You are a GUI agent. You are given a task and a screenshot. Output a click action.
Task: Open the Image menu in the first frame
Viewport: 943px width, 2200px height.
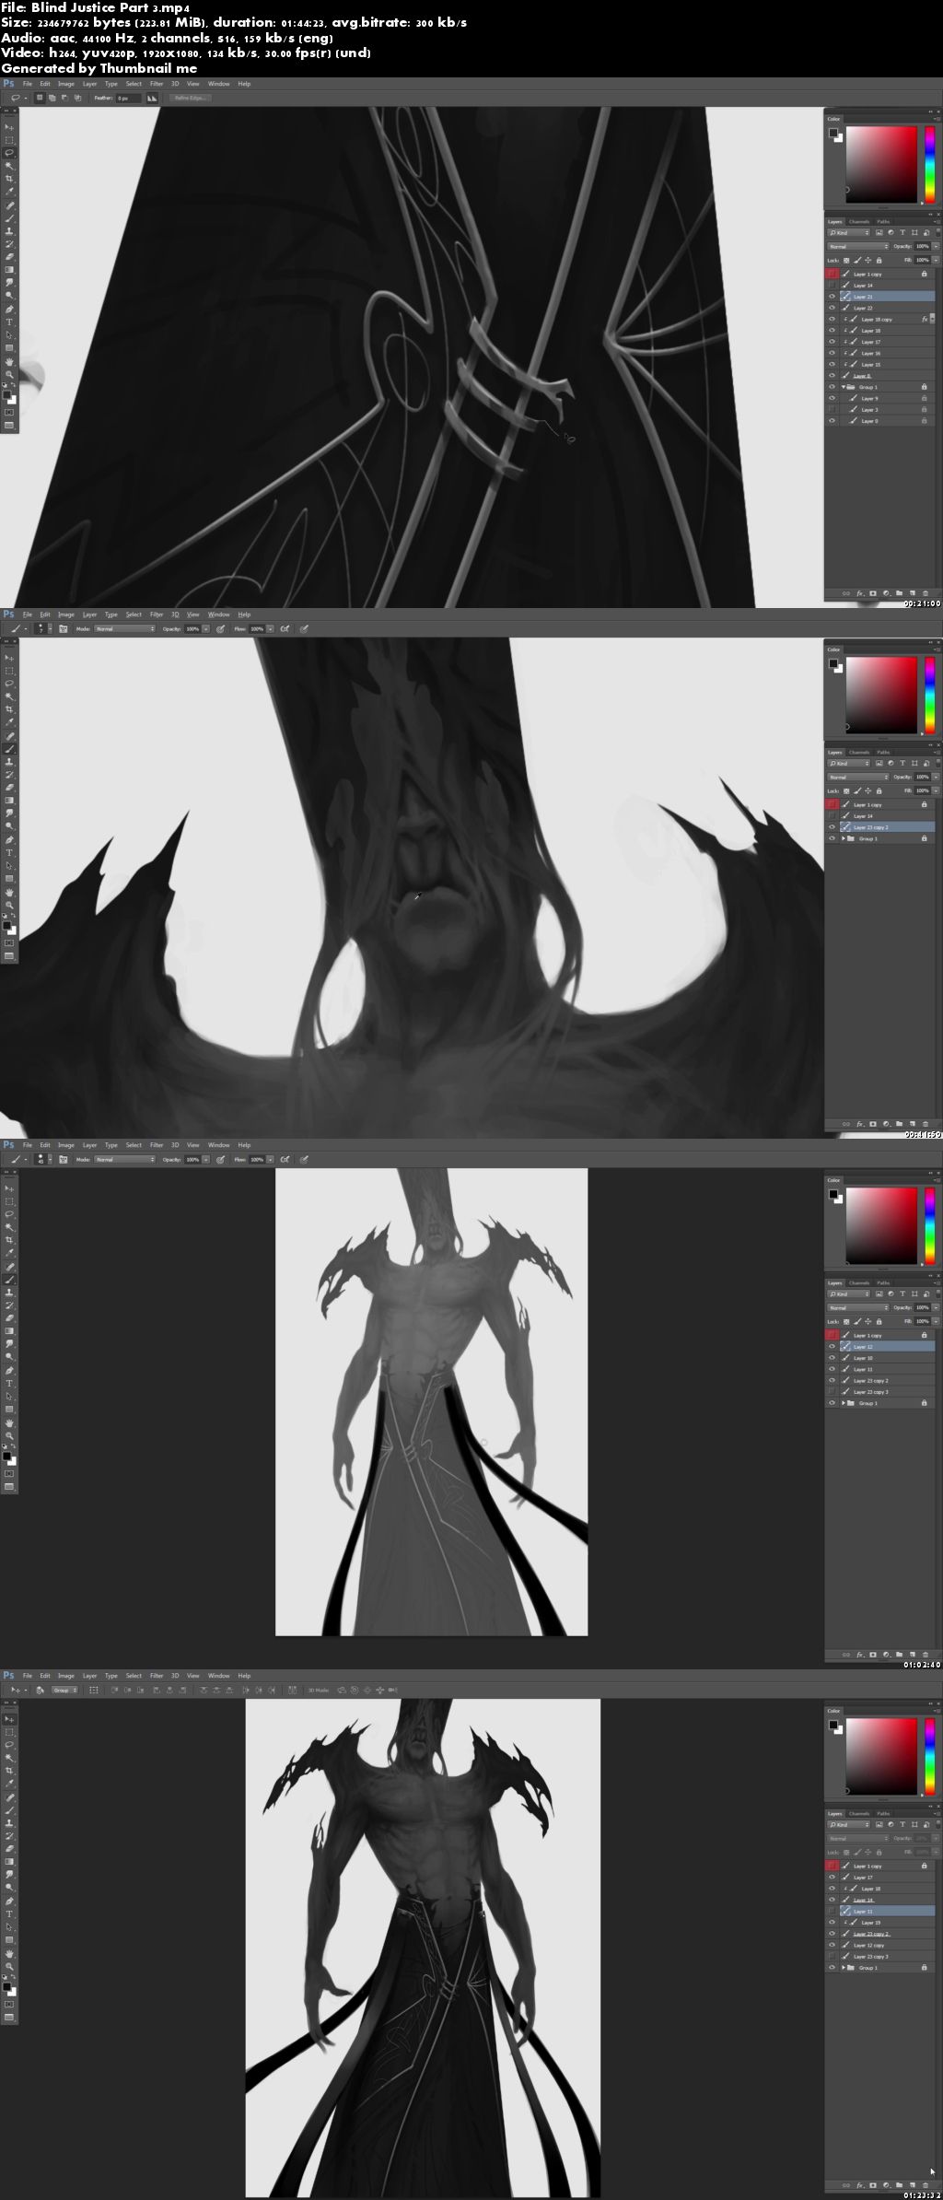[66, 84]
